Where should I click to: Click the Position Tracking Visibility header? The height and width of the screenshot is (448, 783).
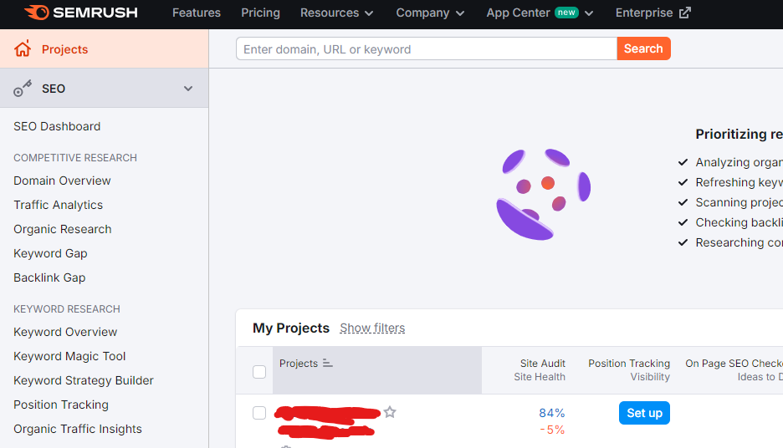click(629, 369)
